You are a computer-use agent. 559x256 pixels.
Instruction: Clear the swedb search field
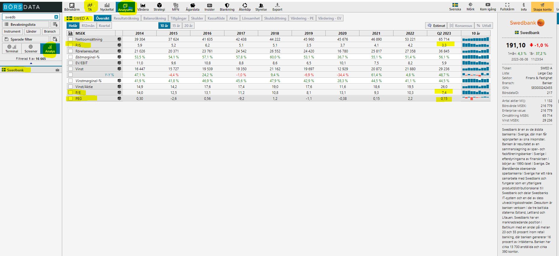click(x=56, y=17)
